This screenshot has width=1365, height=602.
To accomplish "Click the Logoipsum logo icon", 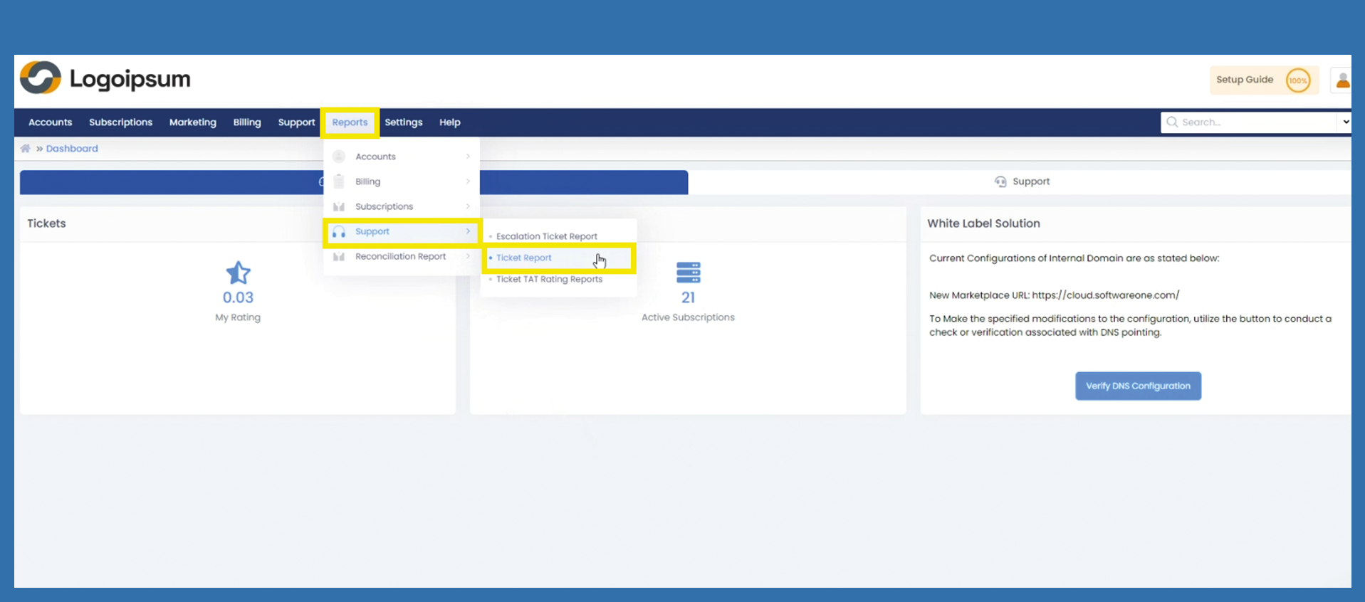I will pos(41,78).
